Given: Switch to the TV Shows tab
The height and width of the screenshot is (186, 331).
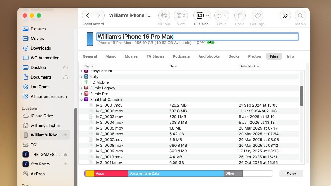Looking at the screenshot, I should (x=155, y=56).
